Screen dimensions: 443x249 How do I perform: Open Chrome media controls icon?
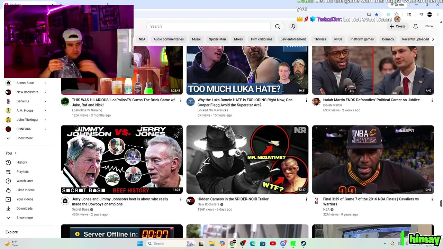[x=421, y=15]
